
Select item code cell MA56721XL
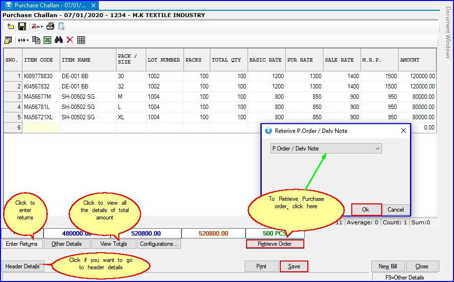[x=41, y=117]
